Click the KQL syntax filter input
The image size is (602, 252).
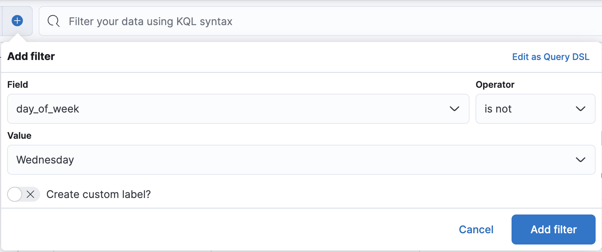[x=225, y=21]
